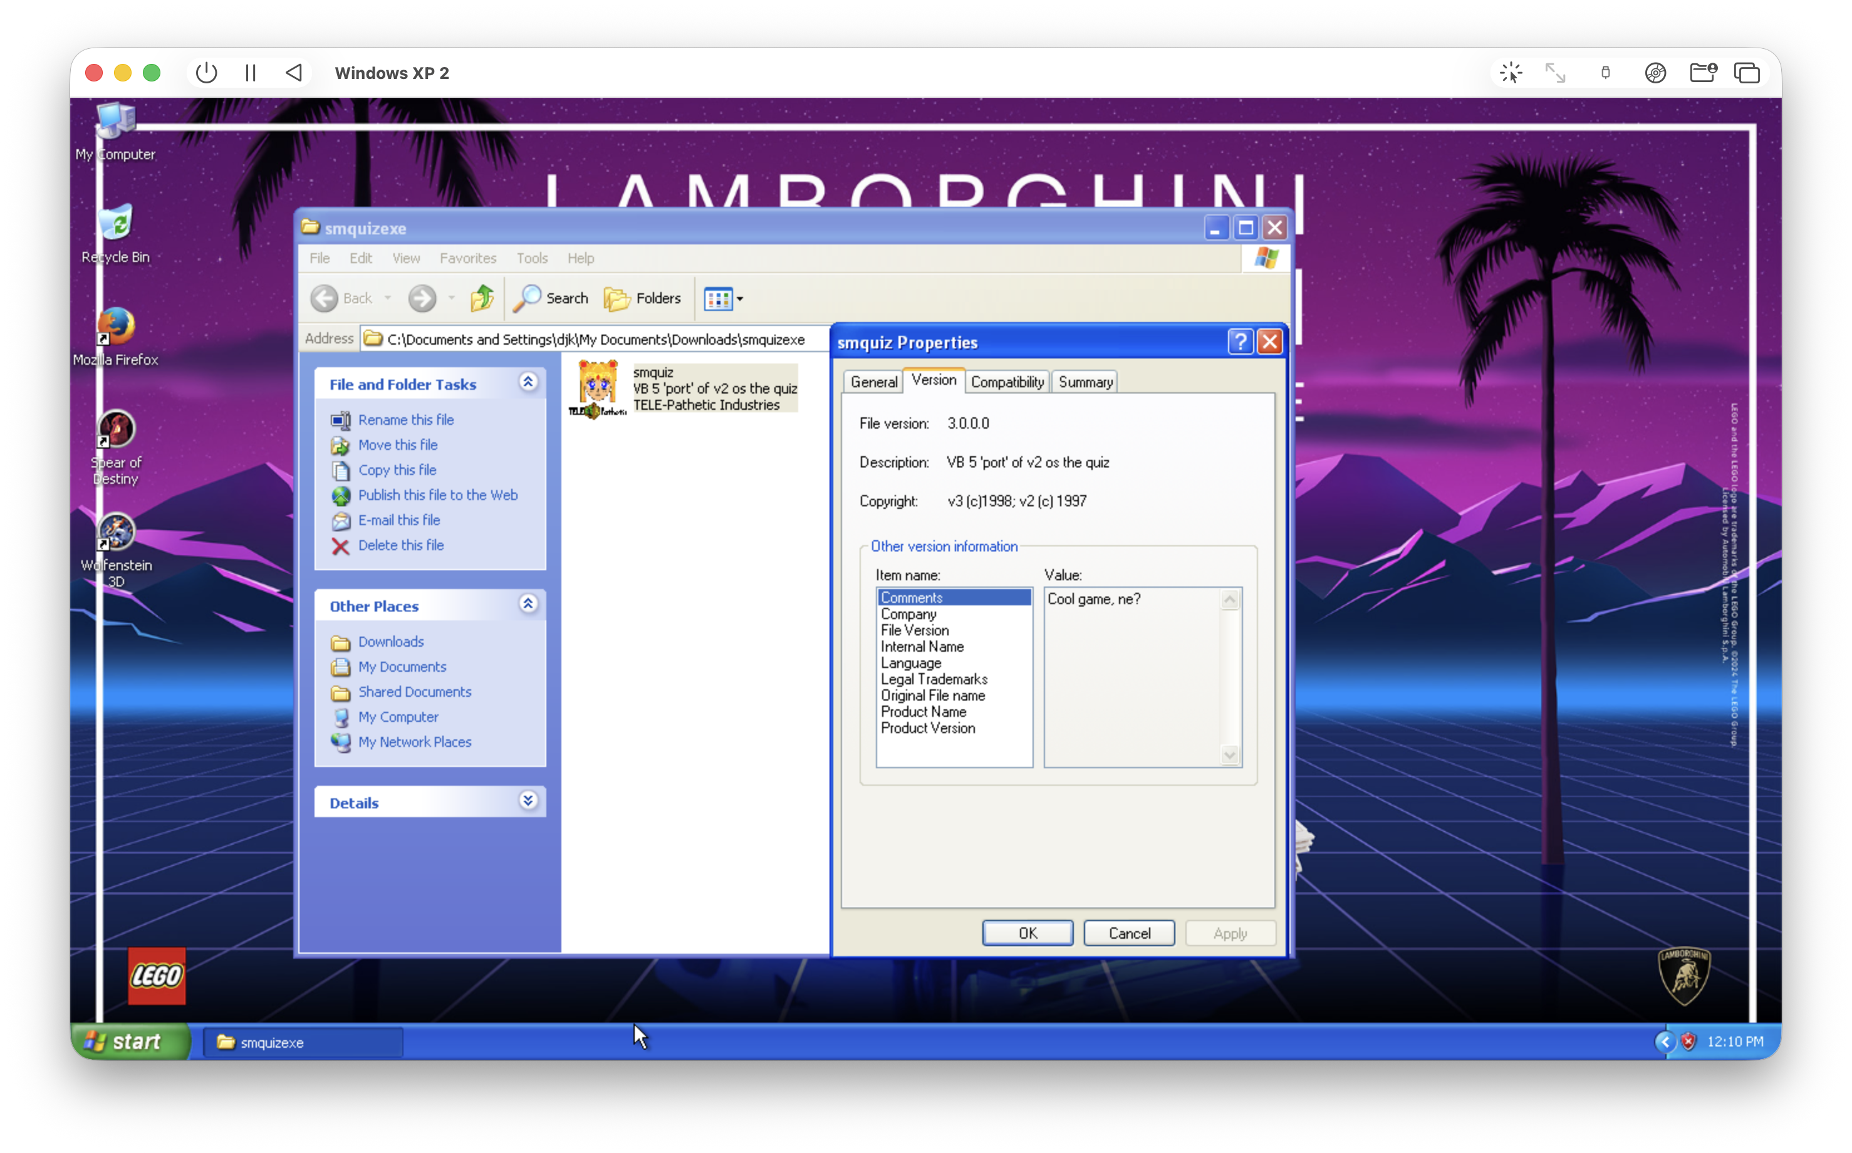
Task: Open the Favorites menu
Action: (x=467, y=259)
